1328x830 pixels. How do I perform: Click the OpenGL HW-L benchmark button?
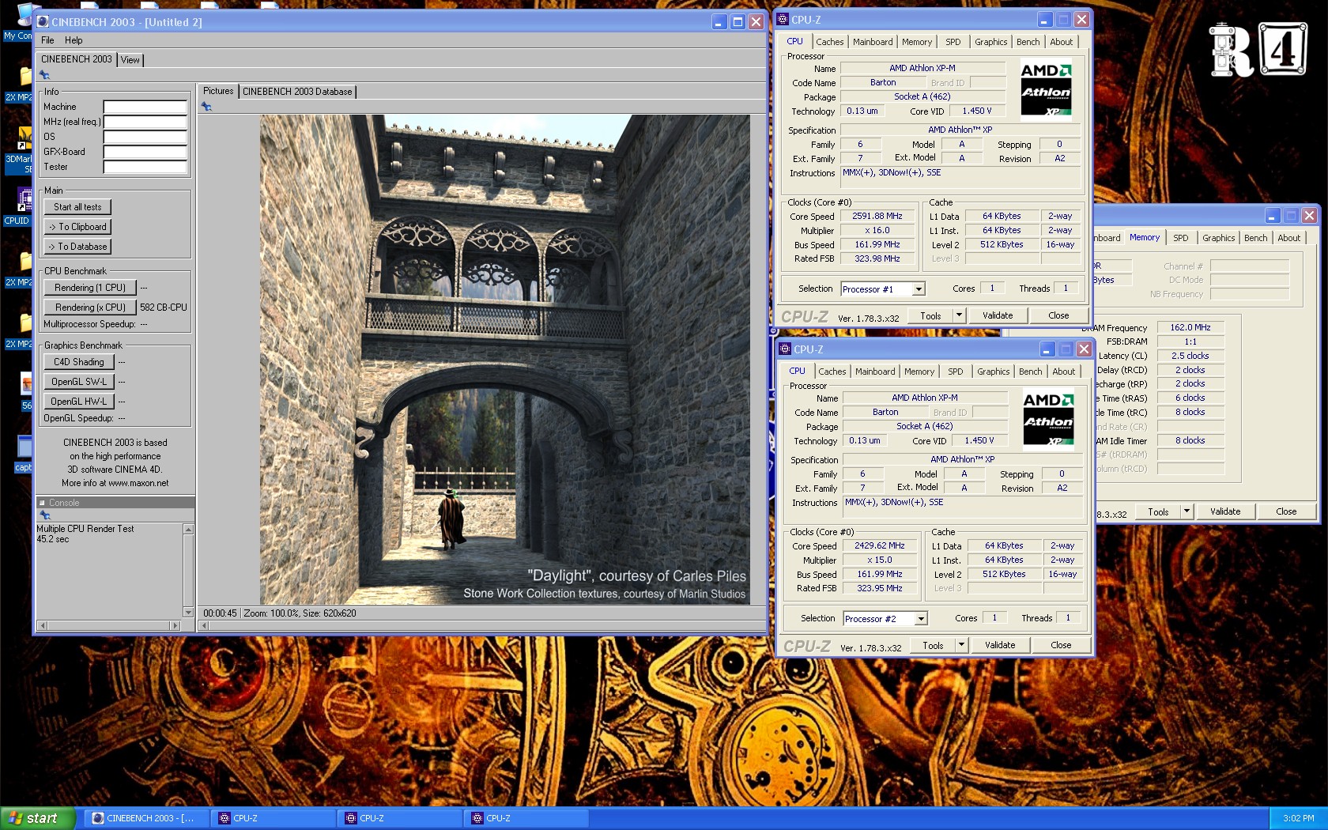[x=78, y=402]
